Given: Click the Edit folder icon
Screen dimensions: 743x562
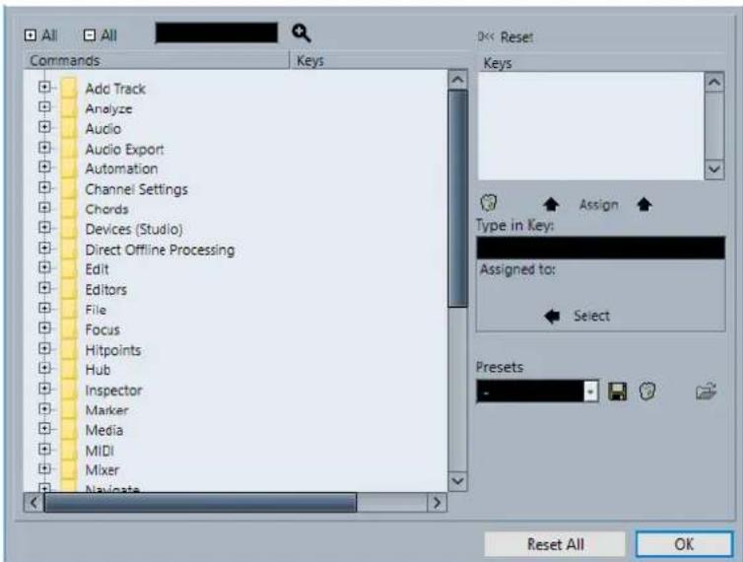Looking at the screenshot, I should click(69, 269).
